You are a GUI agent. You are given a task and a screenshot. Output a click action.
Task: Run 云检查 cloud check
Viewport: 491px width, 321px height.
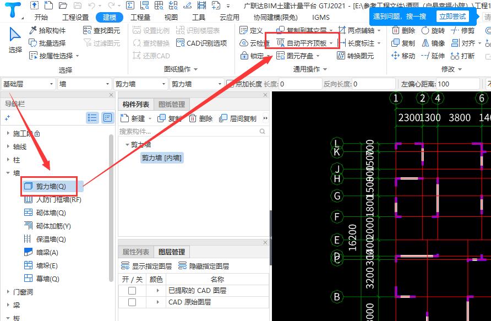(254, 43)
